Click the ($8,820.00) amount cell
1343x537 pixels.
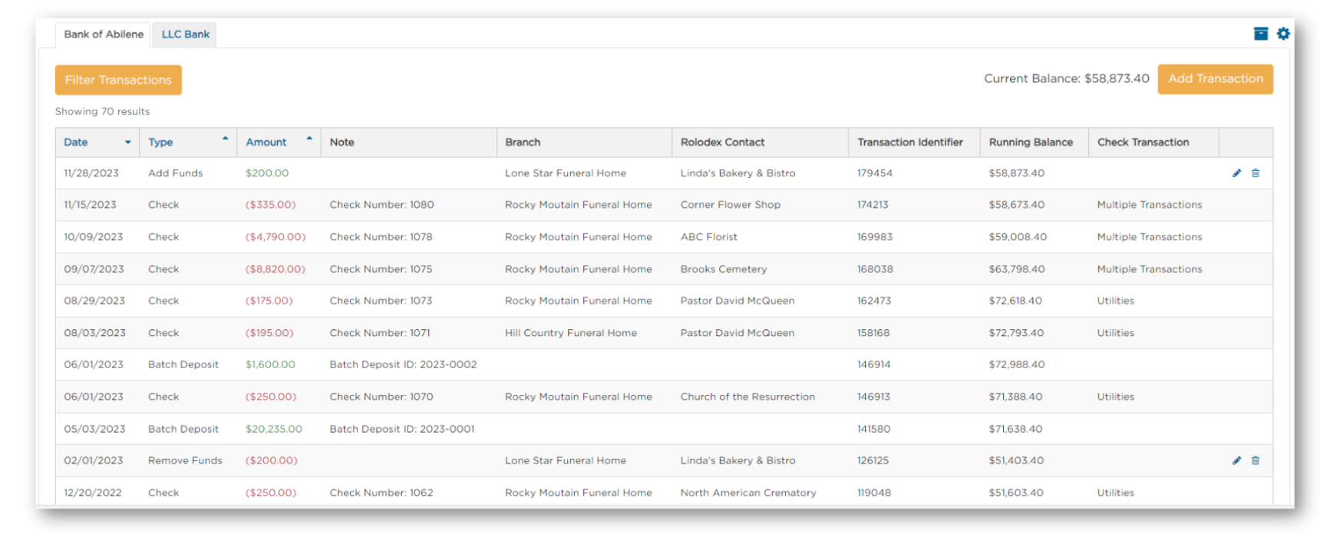pyautogui.click(x=276, y=269)
